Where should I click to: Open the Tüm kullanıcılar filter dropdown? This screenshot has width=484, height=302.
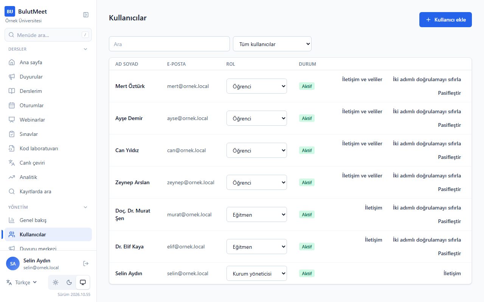pos(272,44)
